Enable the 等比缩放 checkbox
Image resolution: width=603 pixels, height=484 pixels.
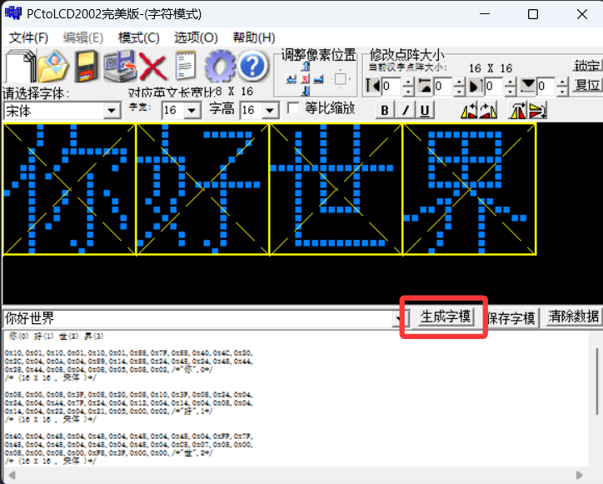(x=293, y=108)
